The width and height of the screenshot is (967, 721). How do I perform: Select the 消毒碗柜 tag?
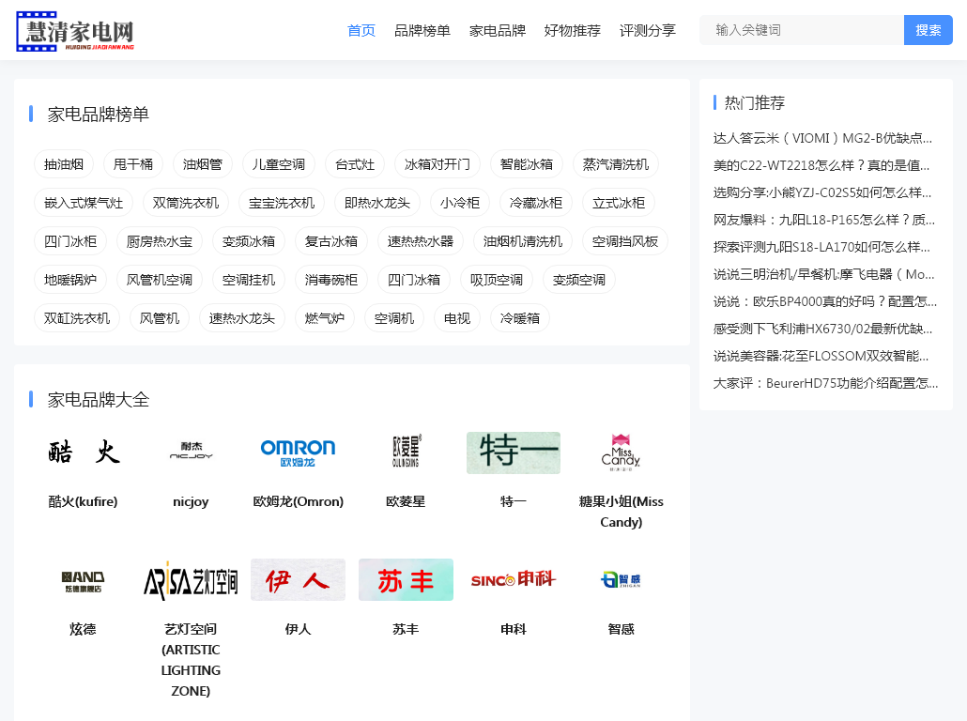pos(331,280)
